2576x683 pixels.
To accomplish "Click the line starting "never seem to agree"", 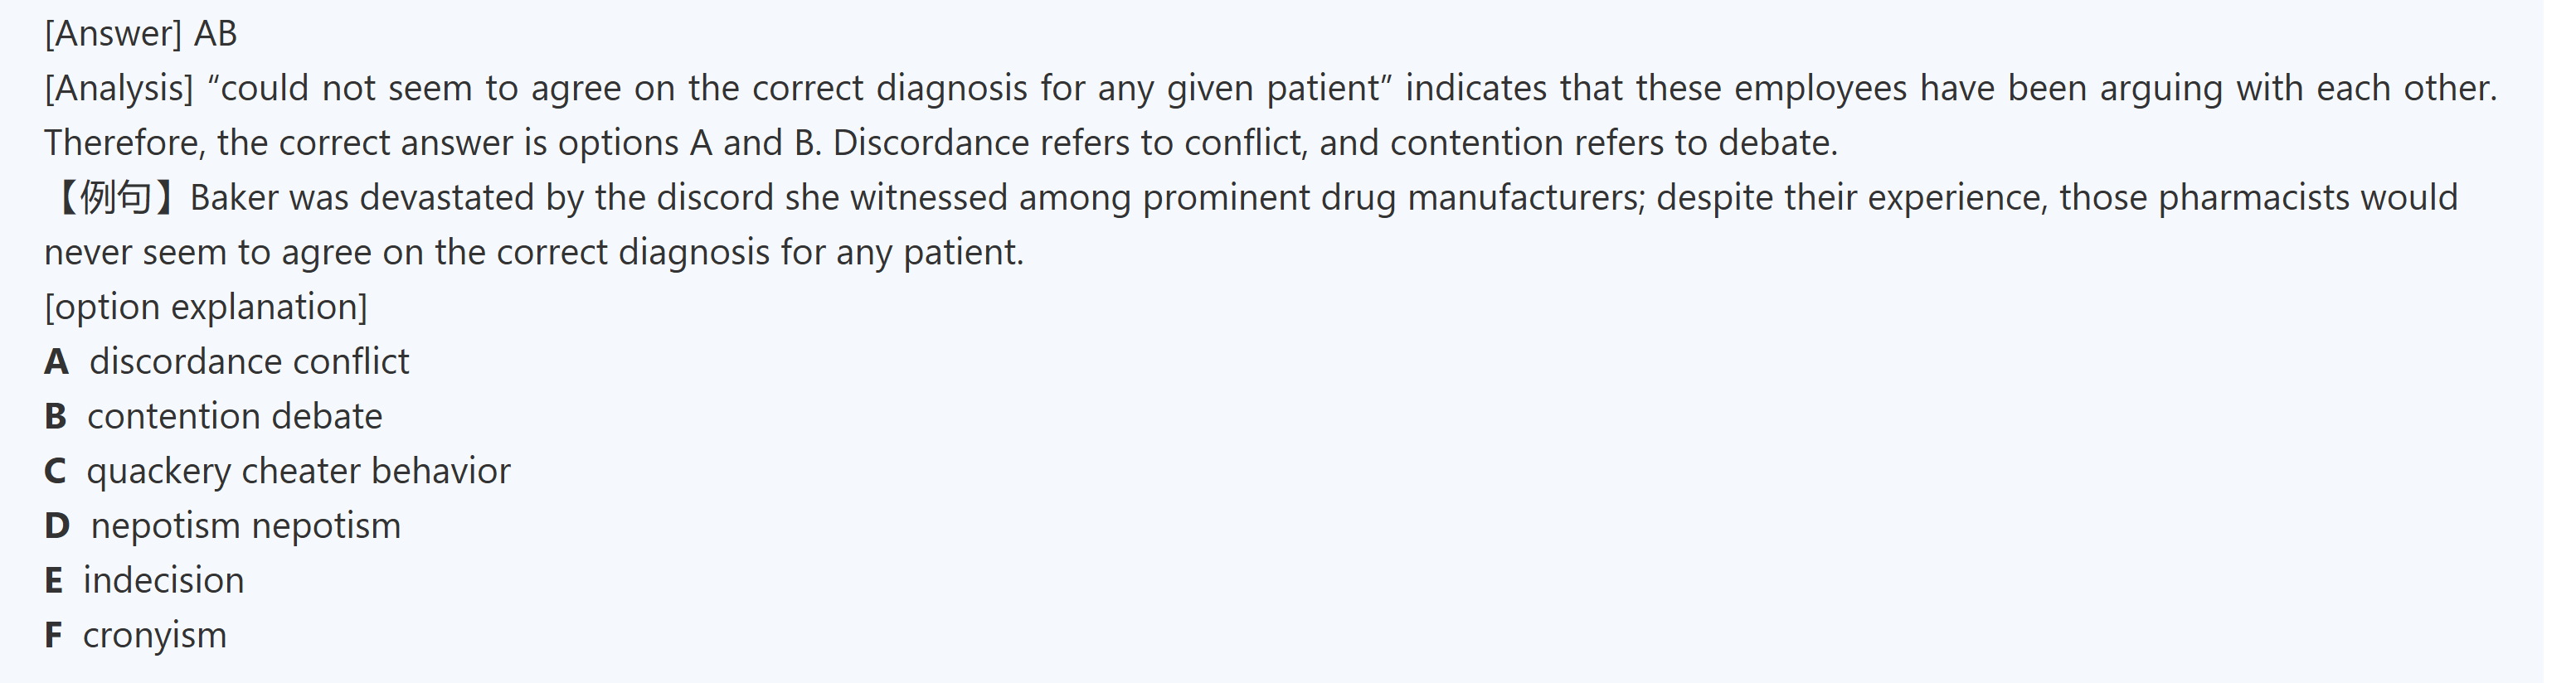I will (x=534, y=252).
